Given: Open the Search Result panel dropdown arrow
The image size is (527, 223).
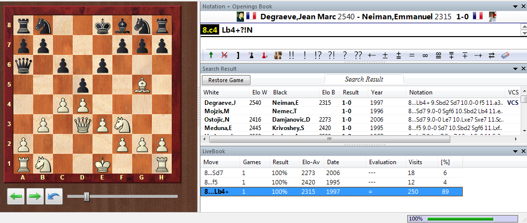Looking at the screenshot, I should (x=515, y=69).
